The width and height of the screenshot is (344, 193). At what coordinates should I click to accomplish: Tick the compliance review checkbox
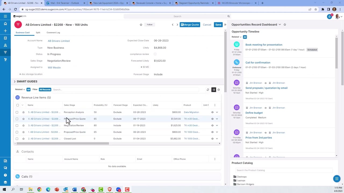coord(155,54)
